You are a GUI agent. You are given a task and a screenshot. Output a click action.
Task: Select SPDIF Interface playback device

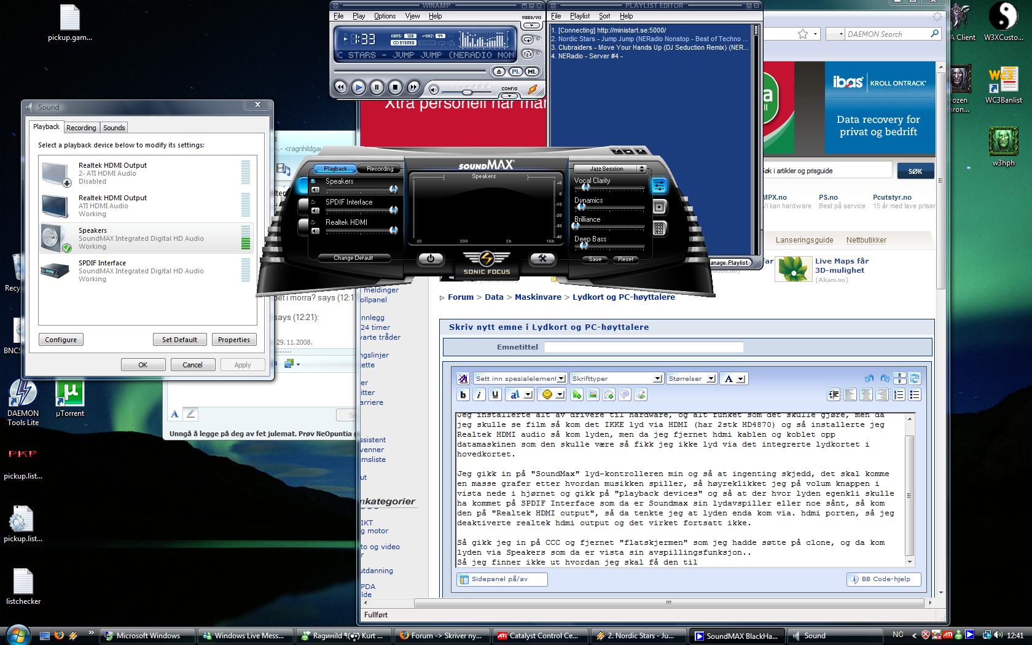pos(147,271)
